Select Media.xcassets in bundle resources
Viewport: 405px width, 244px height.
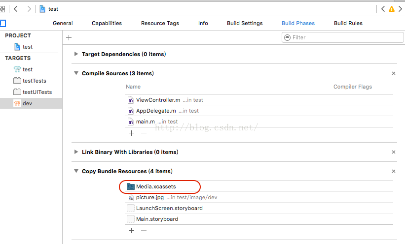(x=155, y=186)
